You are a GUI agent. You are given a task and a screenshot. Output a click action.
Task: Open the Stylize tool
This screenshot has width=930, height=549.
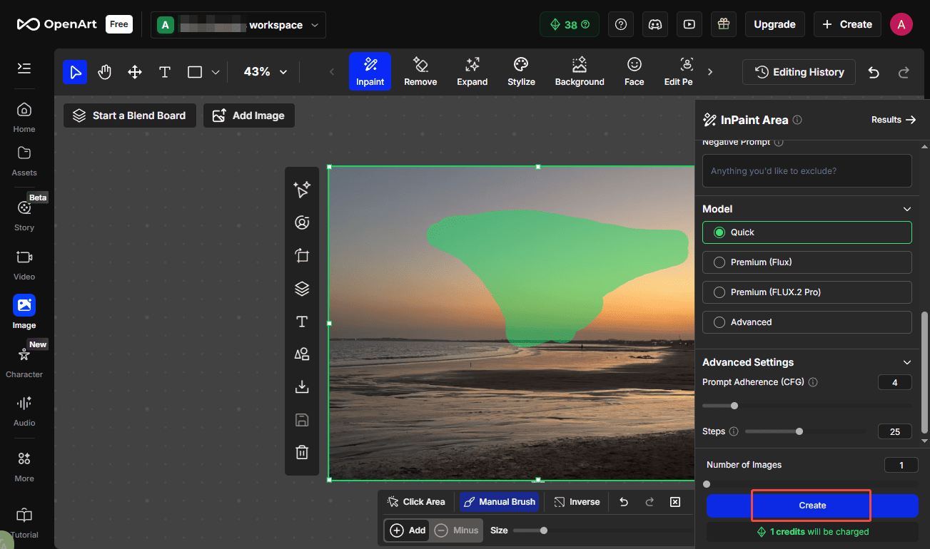point(520,71)
